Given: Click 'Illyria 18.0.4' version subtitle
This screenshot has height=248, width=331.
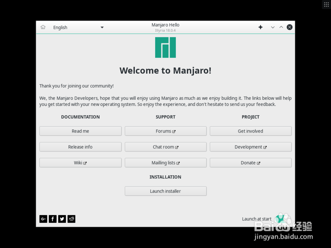Looking at the screenshot, I should (x=165, y=30).
